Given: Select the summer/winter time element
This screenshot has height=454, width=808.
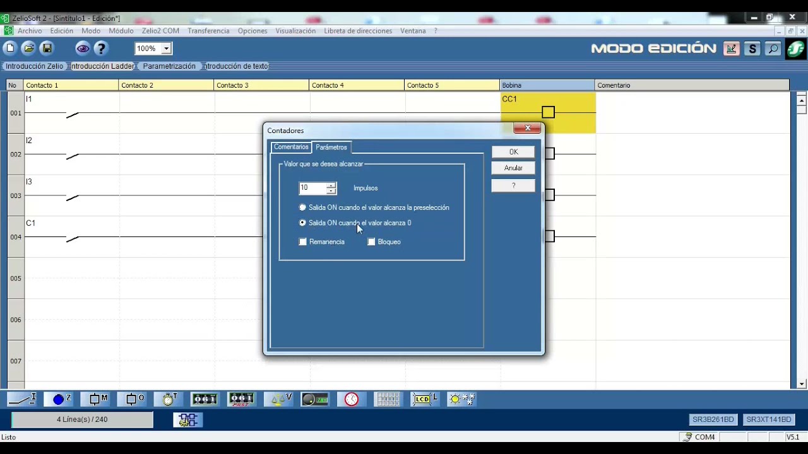Looking at the screenshot, I should click(x=461, y=399).
